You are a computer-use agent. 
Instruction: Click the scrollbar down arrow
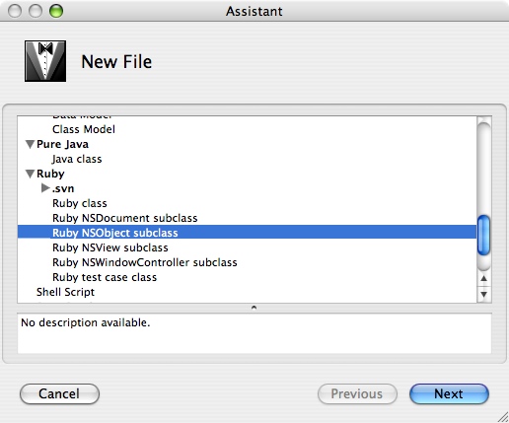click(483, 294)
